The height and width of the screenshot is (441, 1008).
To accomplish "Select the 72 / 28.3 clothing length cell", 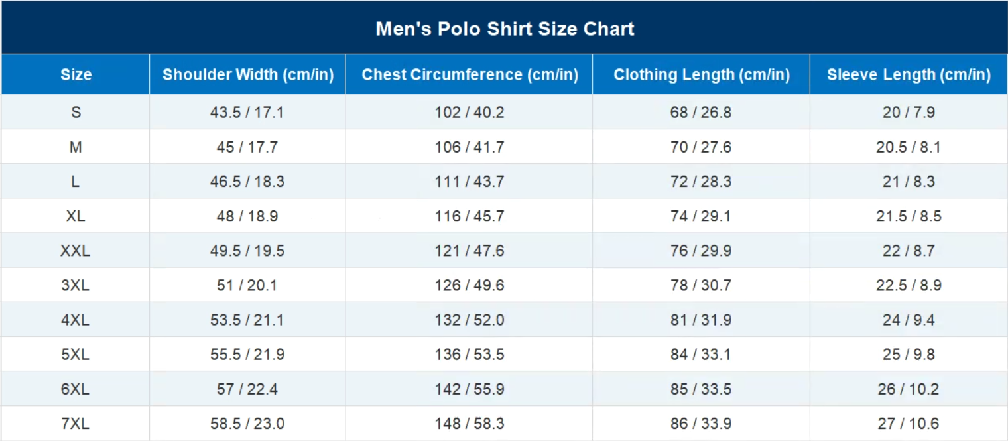I will (701, 182).
